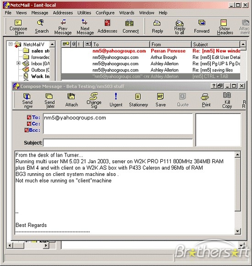252x266 pixels.
Task: Click message body scrollbar down arrow
Action: pyautogui.click(x=238, y=231)
